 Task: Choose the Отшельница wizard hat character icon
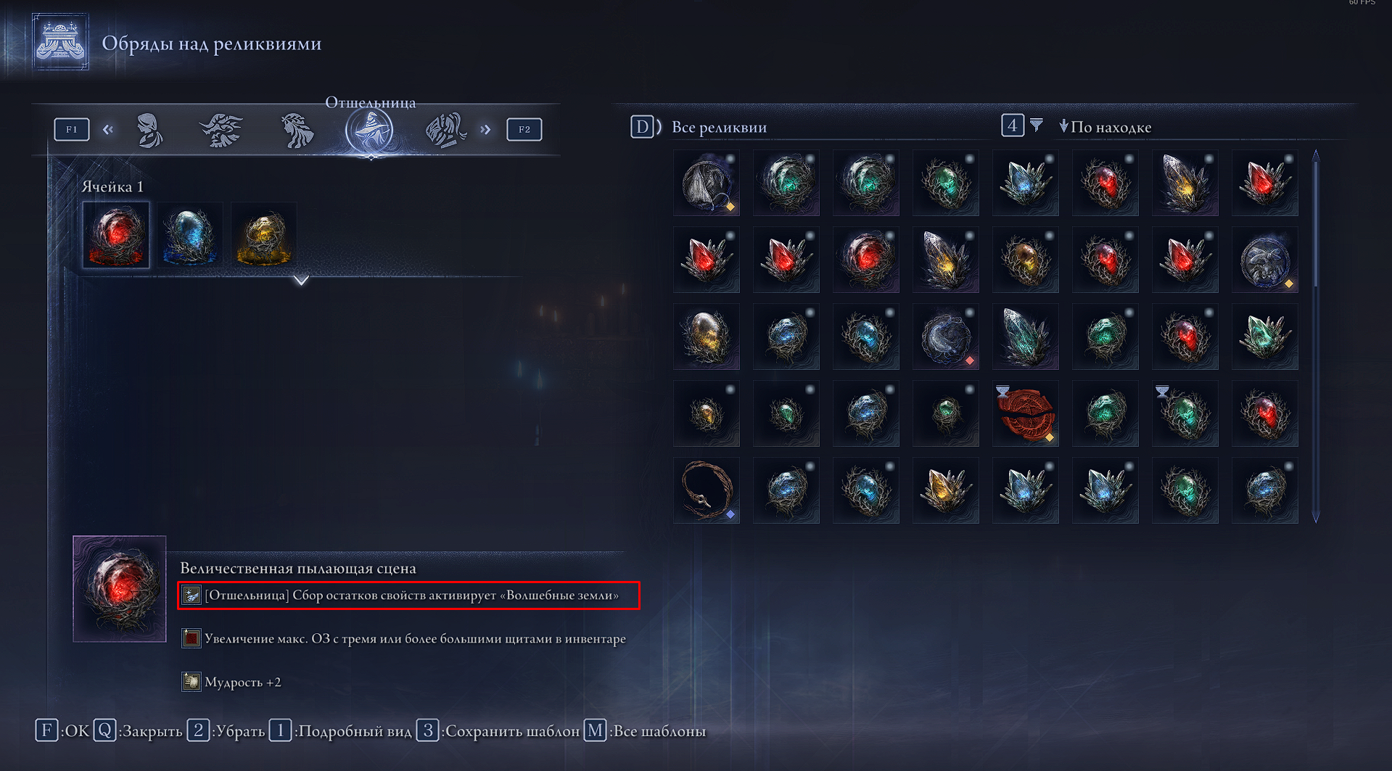(370, 131)
